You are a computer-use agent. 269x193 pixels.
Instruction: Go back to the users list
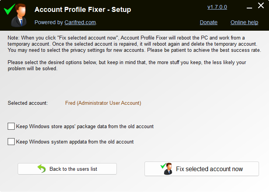click(x=67, y=169)
